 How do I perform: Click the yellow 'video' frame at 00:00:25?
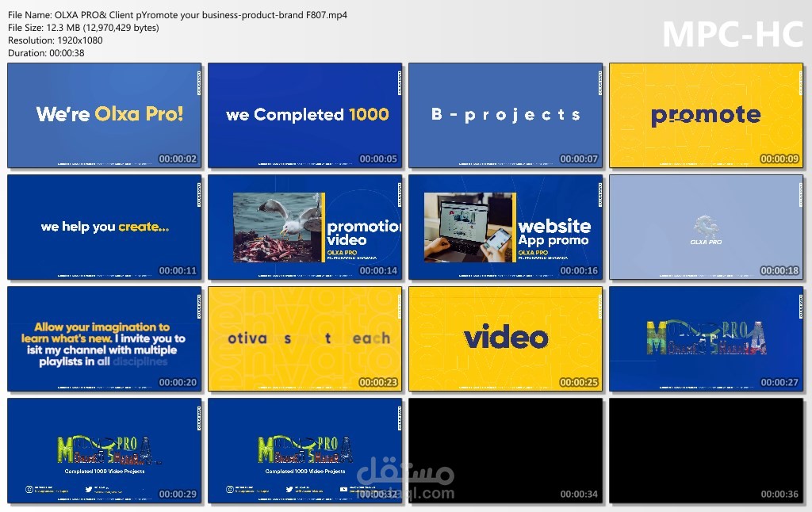[505, 339]
